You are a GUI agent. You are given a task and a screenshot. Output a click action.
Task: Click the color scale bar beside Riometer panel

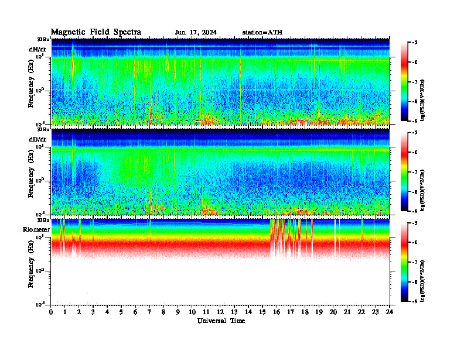404,262
